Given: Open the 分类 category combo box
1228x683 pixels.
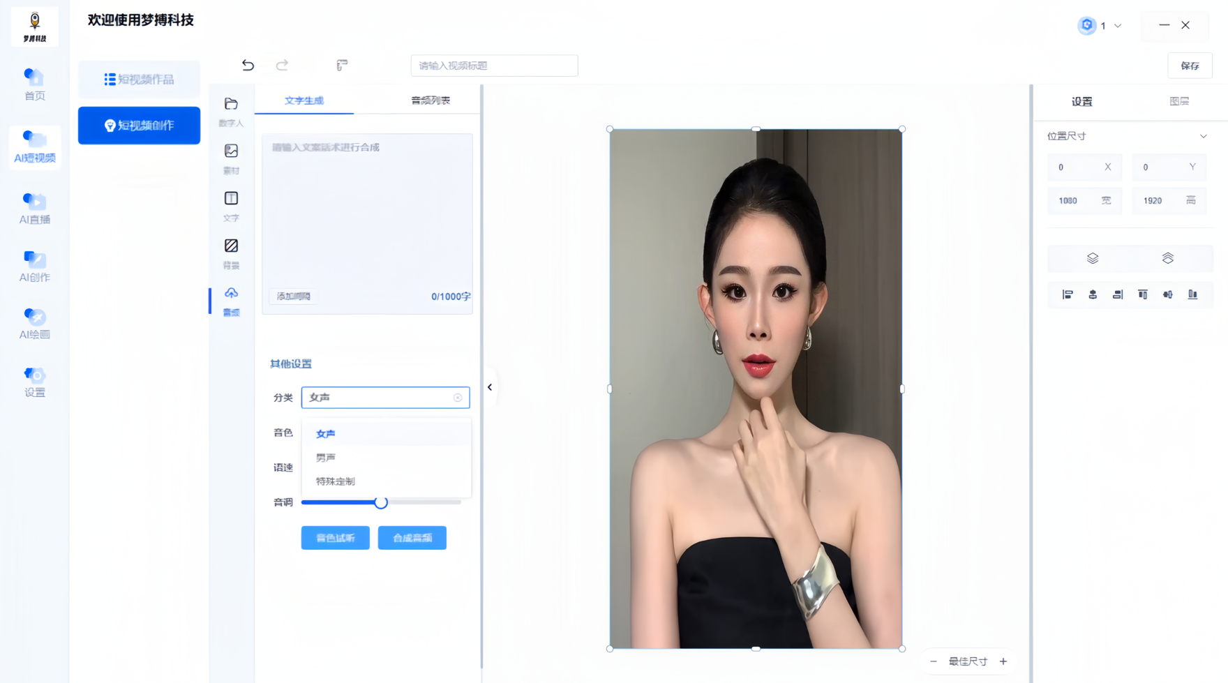Looking at the screenshot, I should click(x=385, y=398).
